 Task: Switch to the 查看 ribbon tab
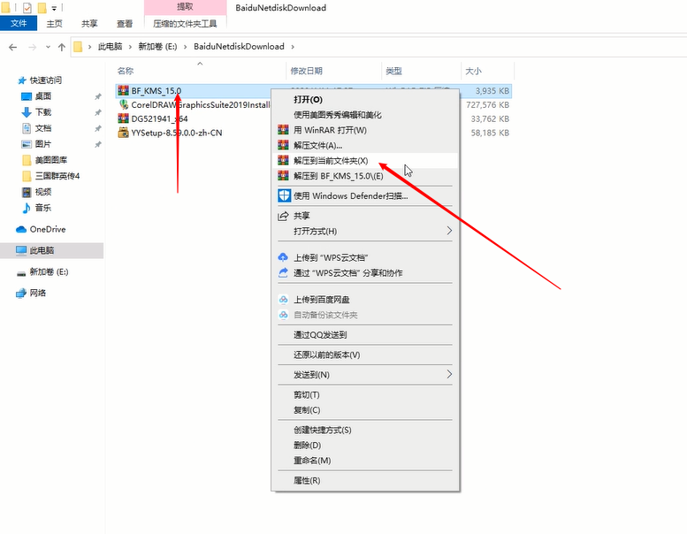pyautogui.click(x=125, y=24)
